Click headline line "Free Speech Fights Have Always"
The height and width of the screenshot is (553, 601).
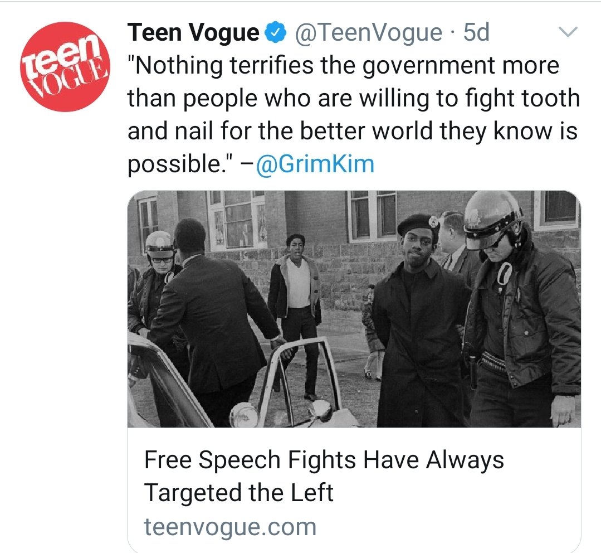324,460
